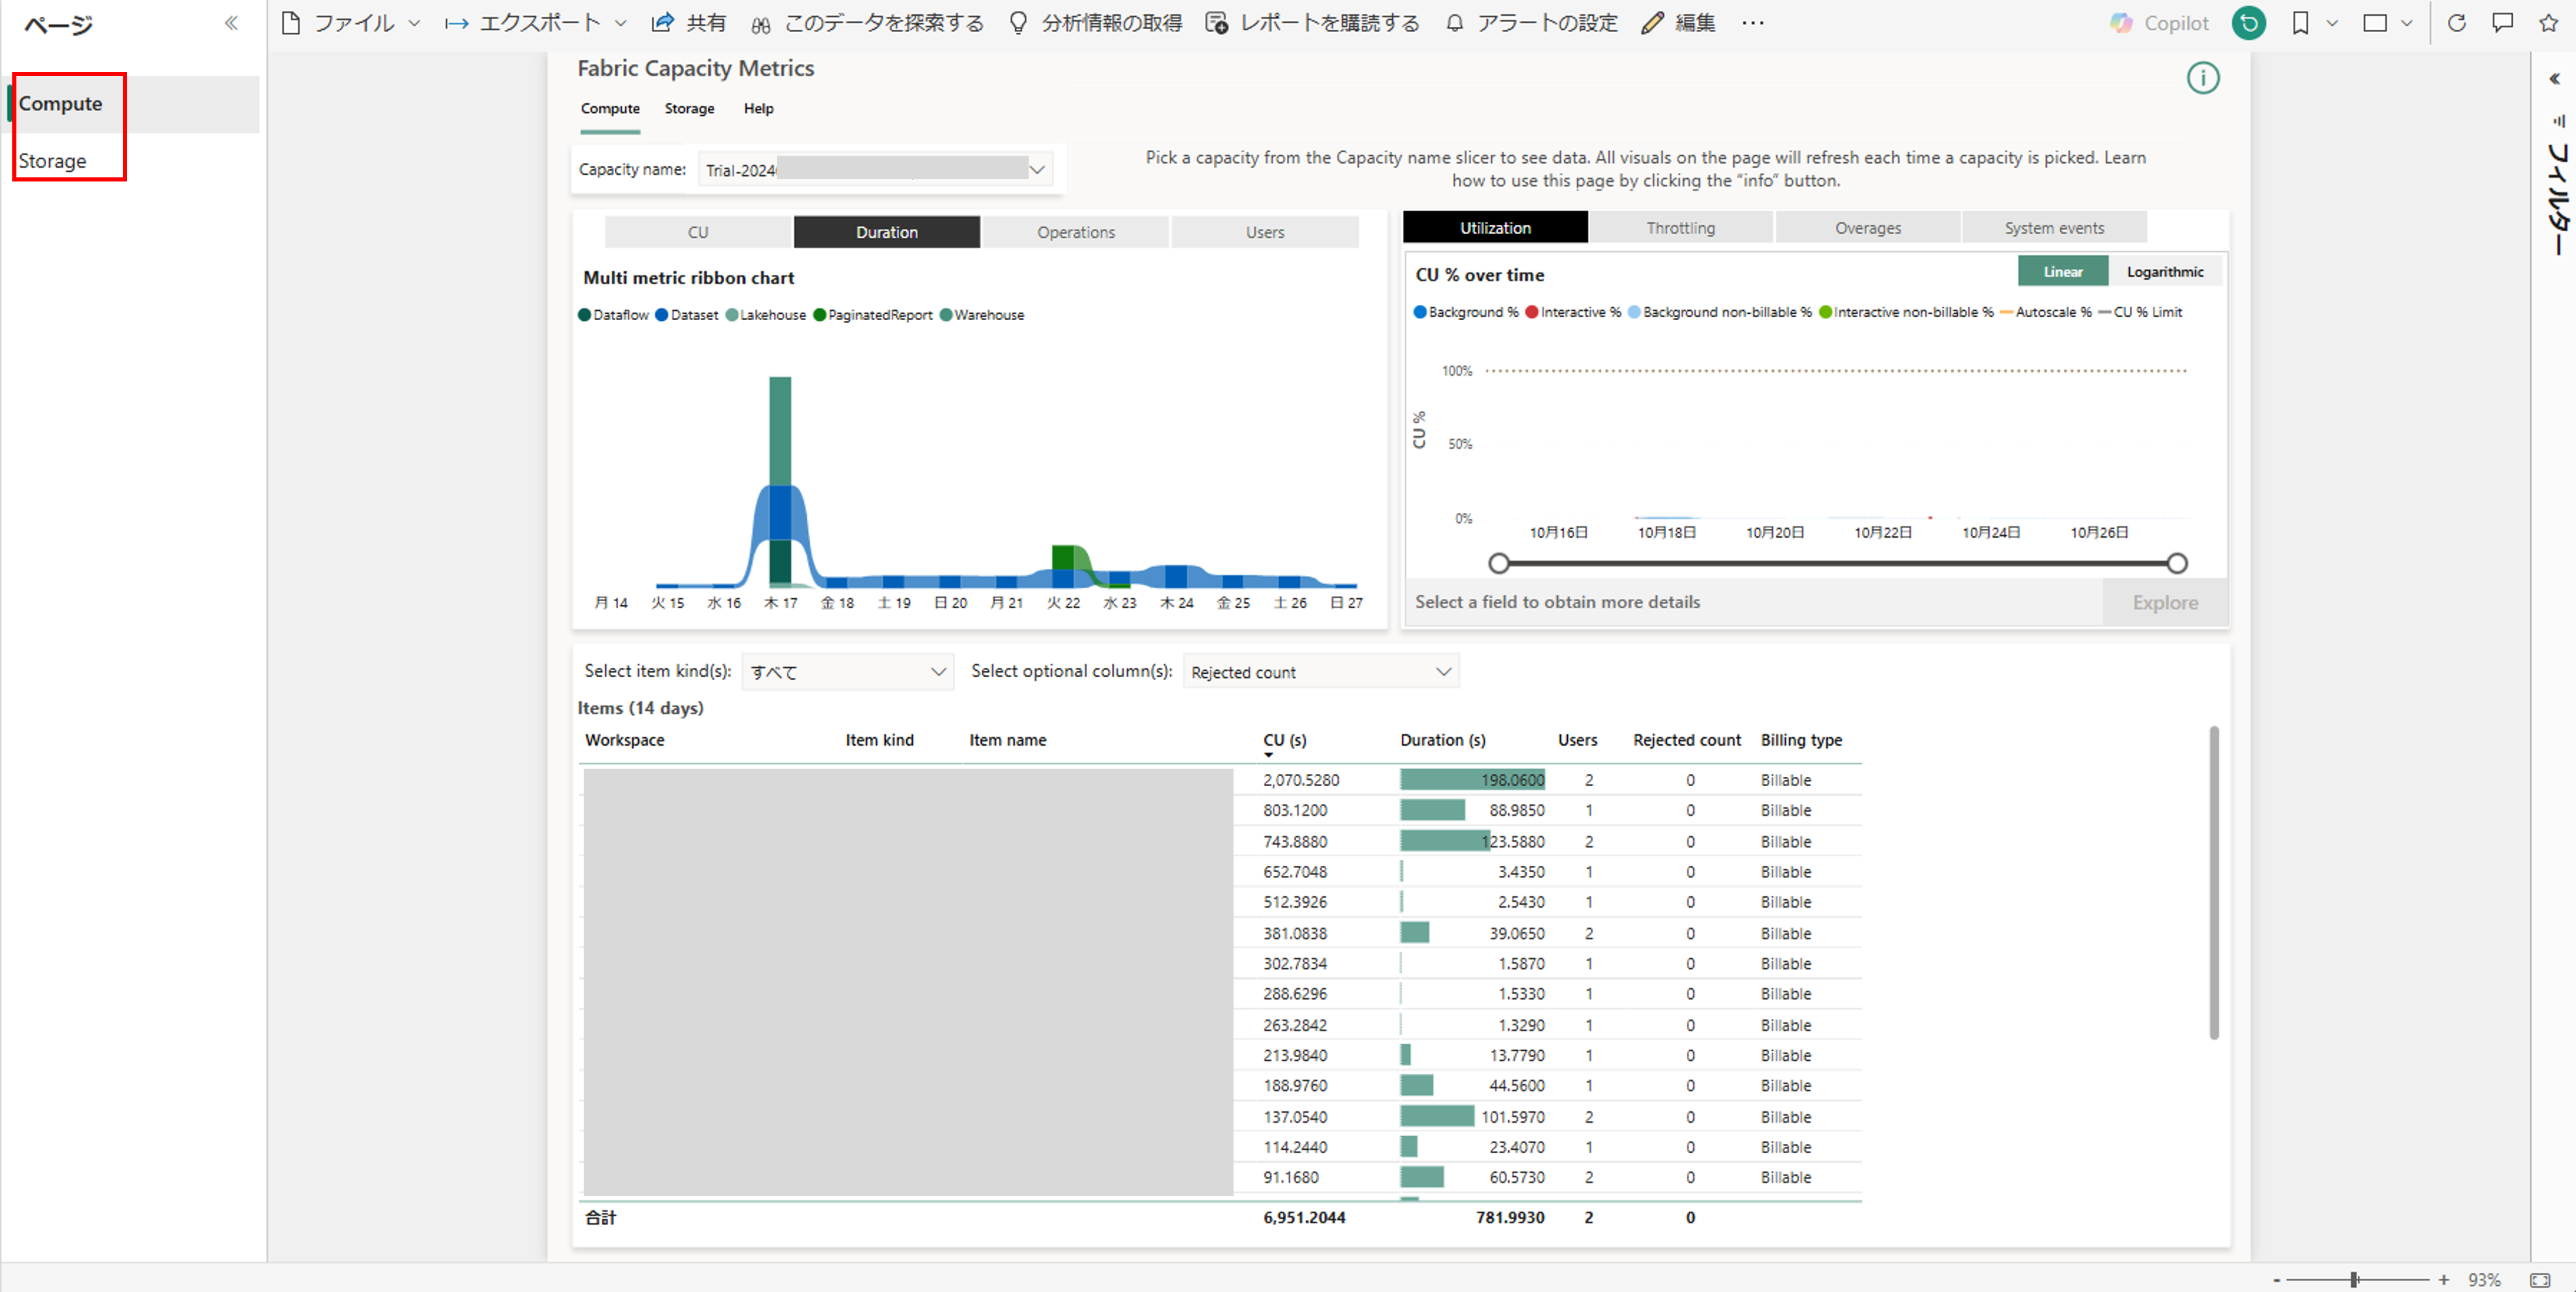
Task: Switch chart scale to Logarithmic
Action: [x=2165, y=271]
